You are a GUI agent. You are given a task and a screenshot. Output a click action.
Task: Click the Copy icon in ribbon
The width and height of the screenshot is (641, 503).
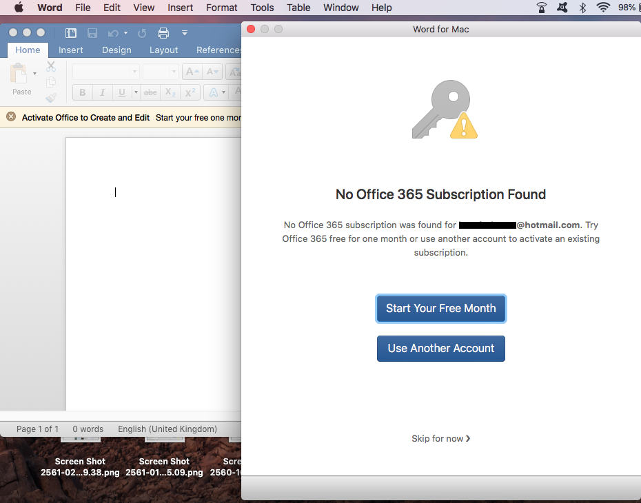[x=51, y=82]
